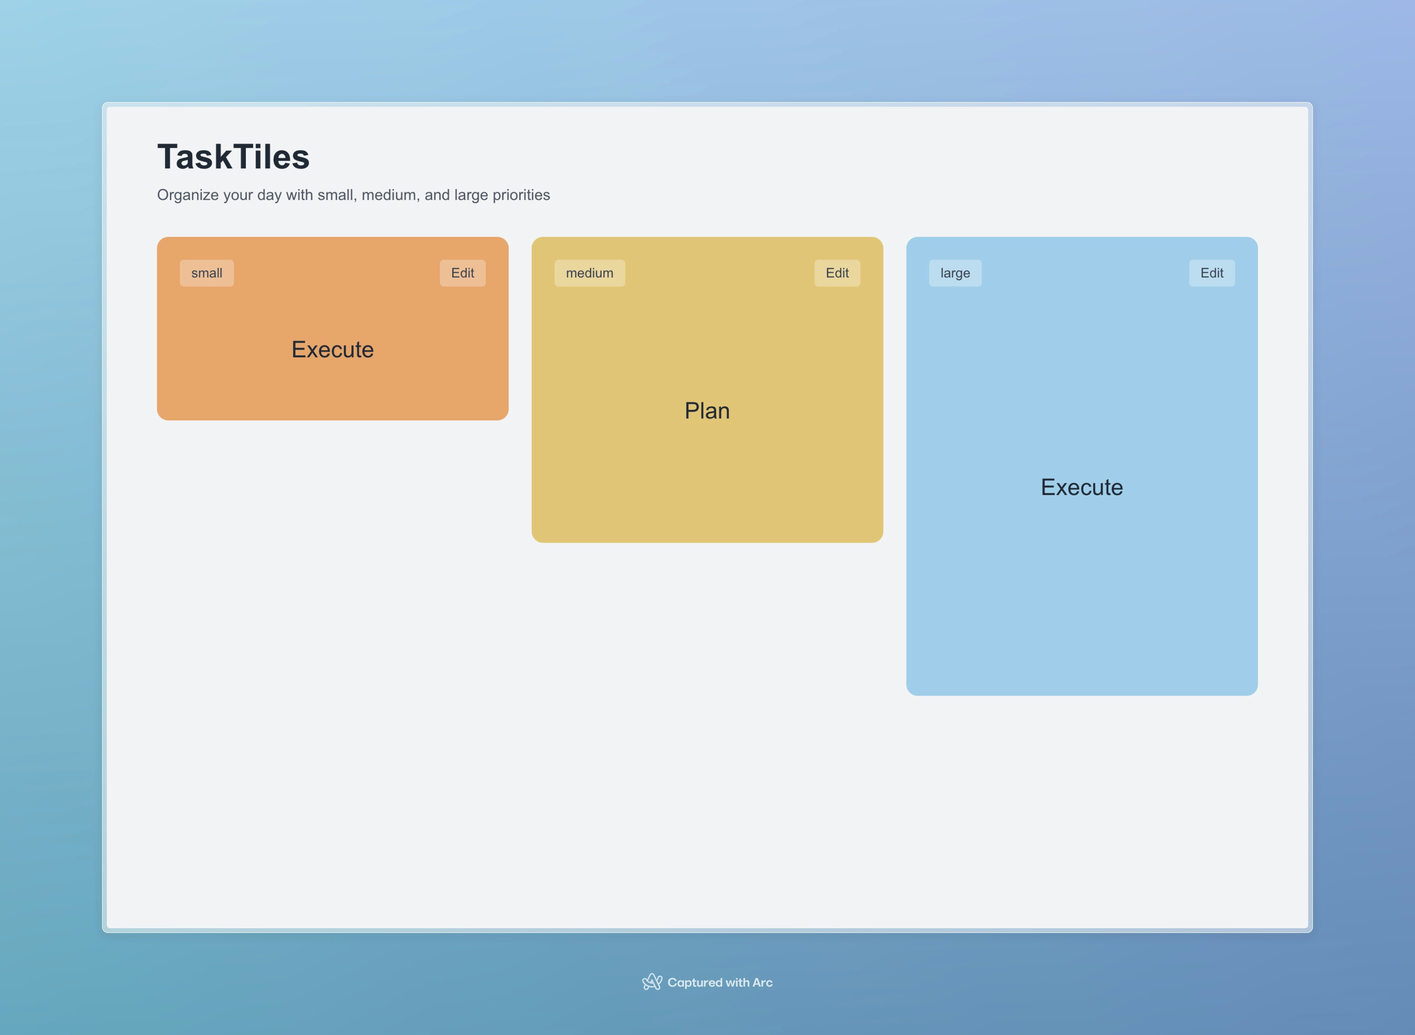Click Edit on the medium yellow tile
Image resolution: width=1415 pixels, height=1035 pixels.
[837, 273]
